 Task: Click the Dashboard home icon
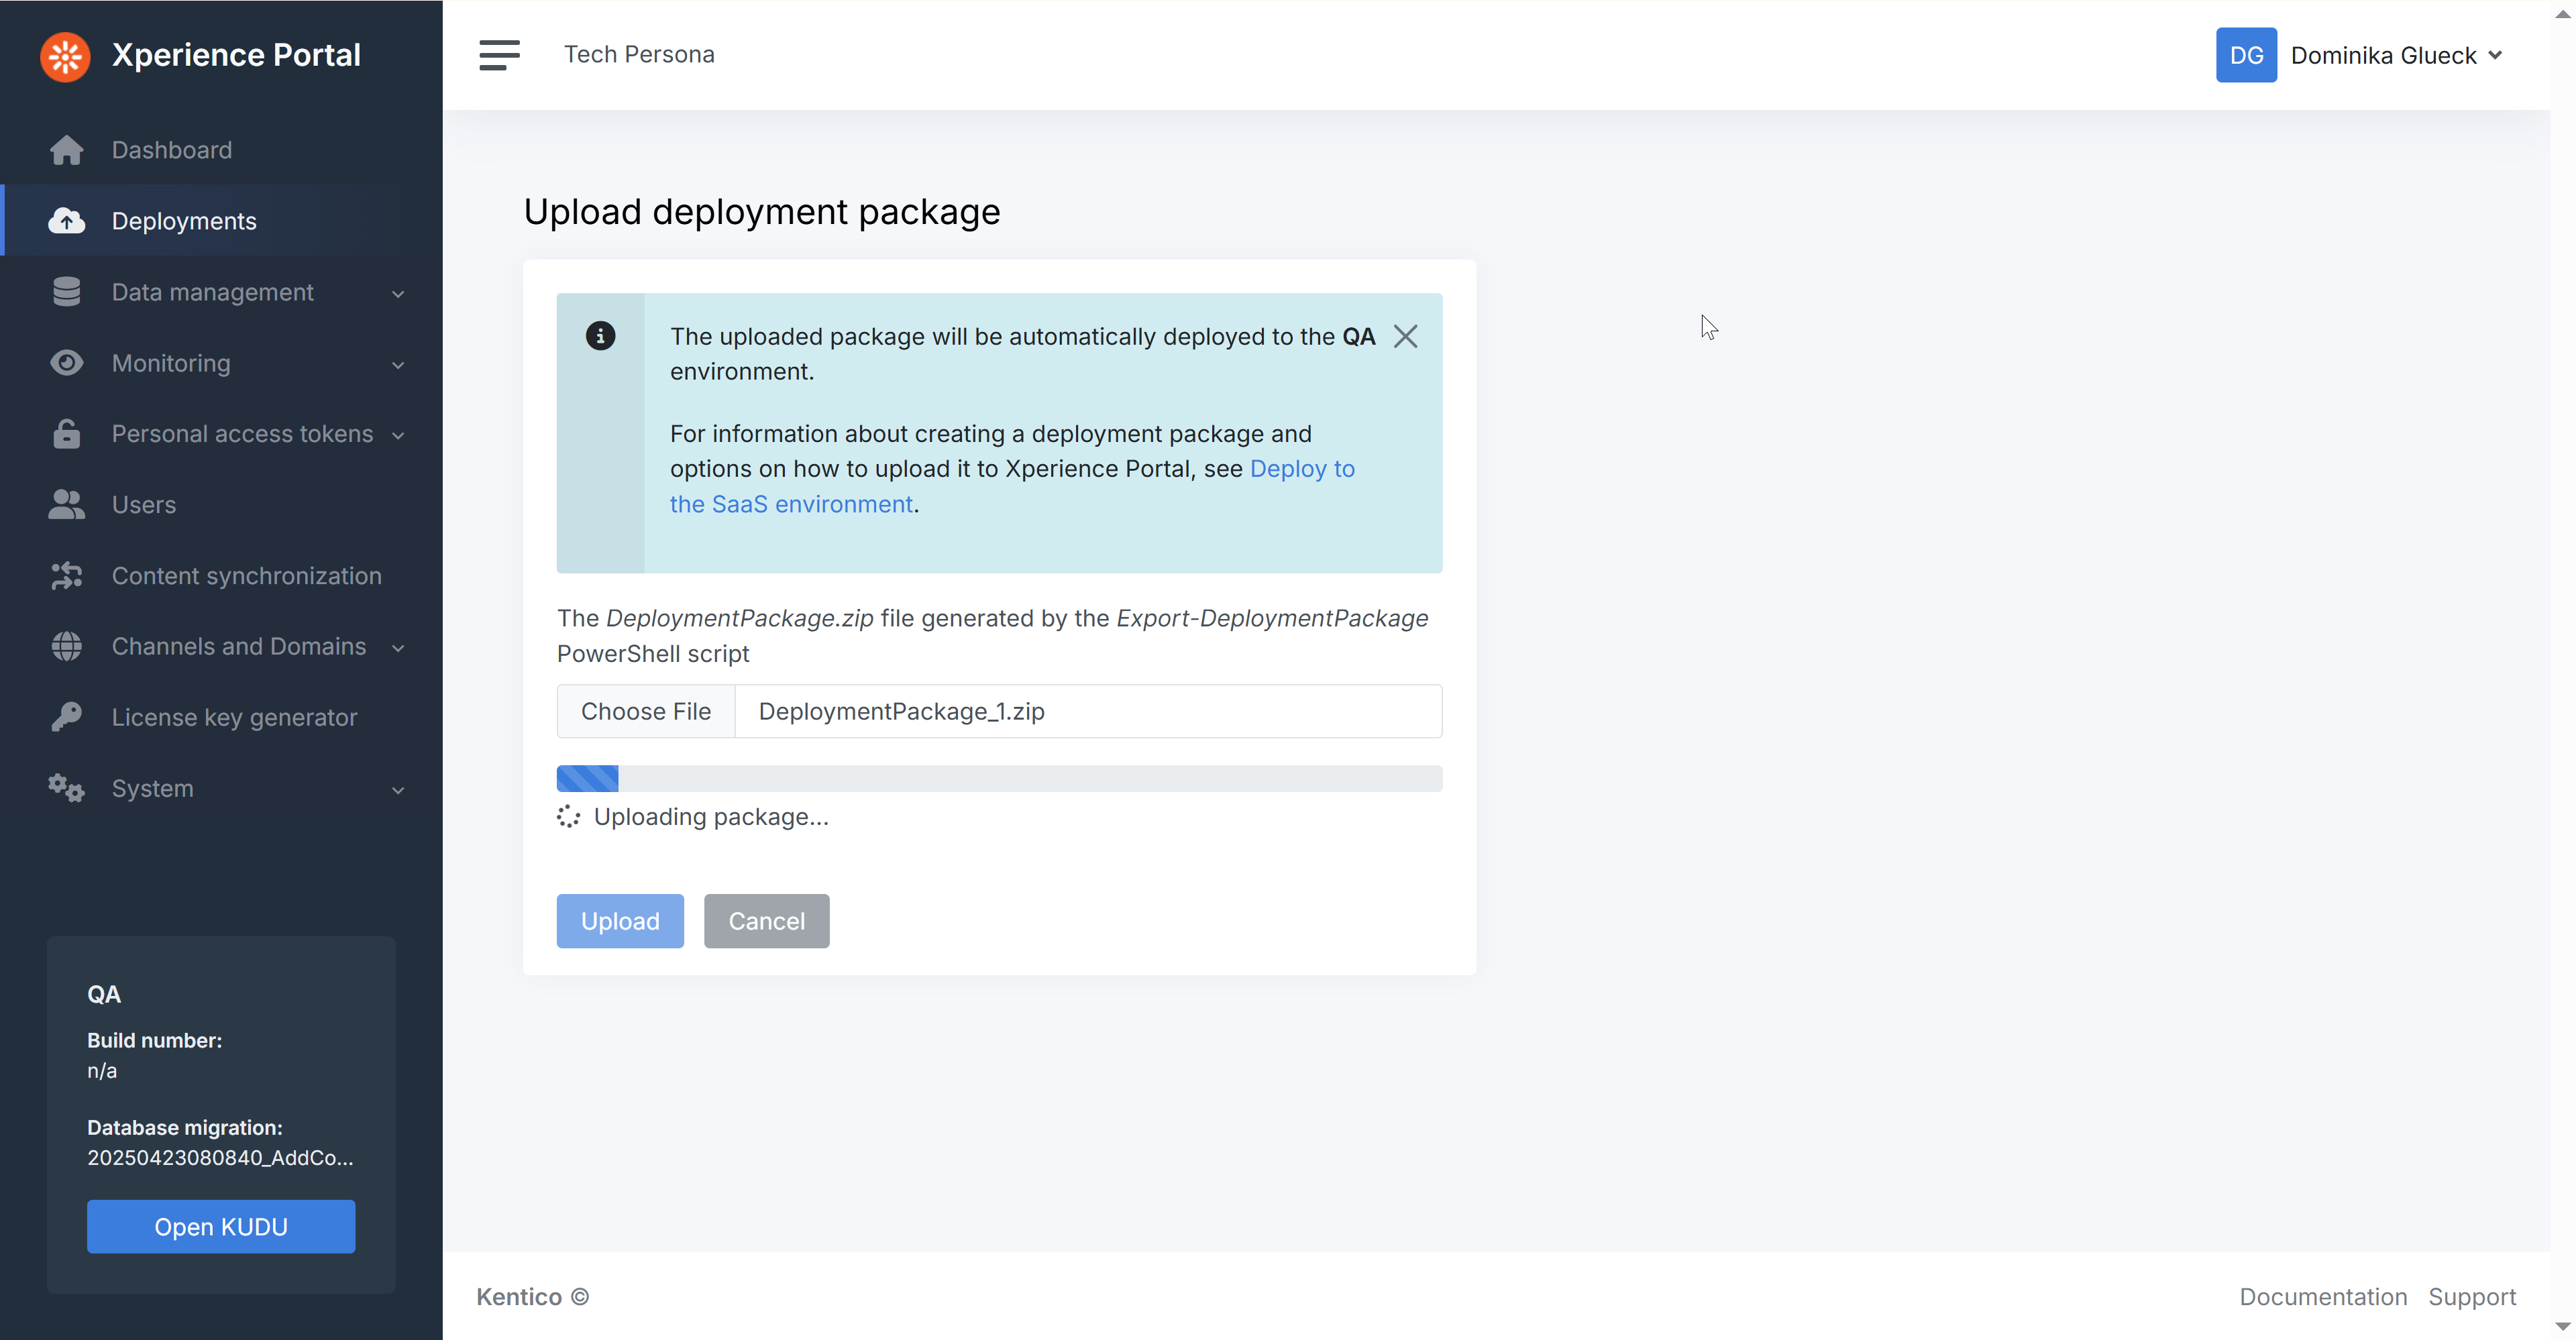[67, 150]
